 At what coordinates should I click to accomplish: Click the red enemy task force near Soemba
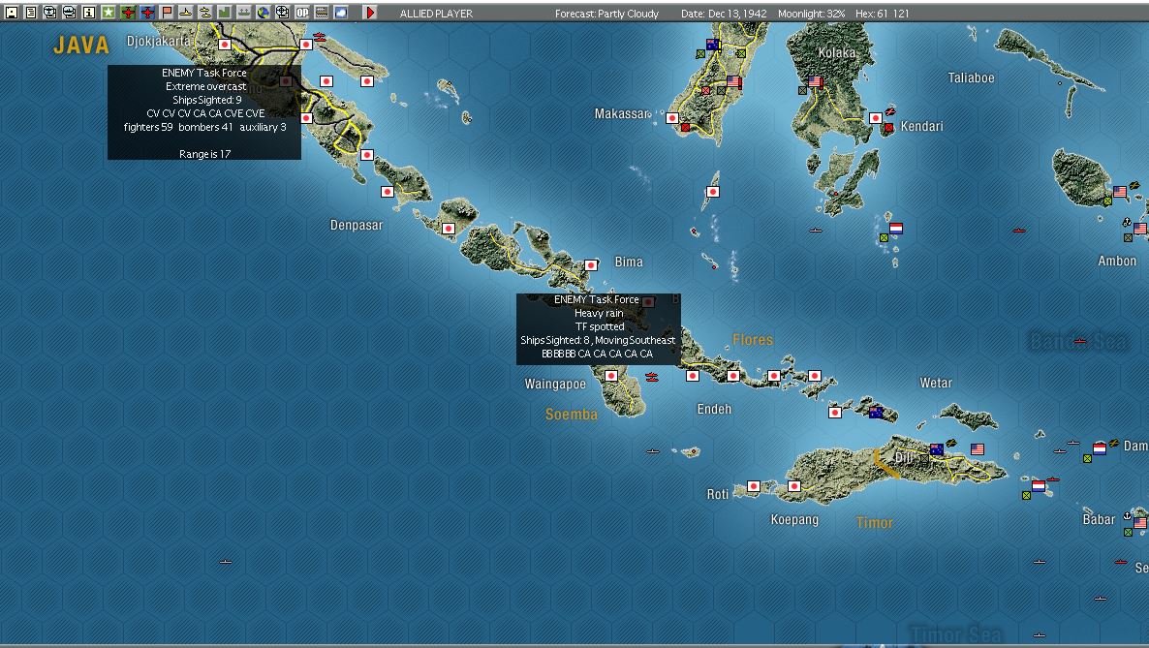tap(652, 377)
